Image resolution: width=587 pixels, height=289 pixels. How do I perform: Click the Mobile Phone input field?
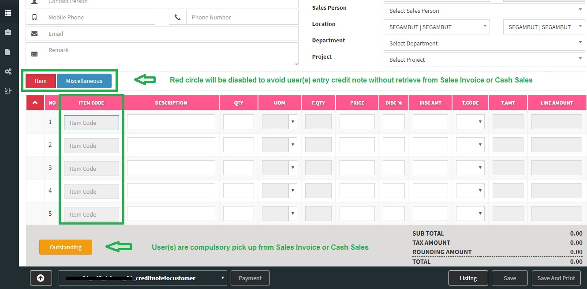99,17
